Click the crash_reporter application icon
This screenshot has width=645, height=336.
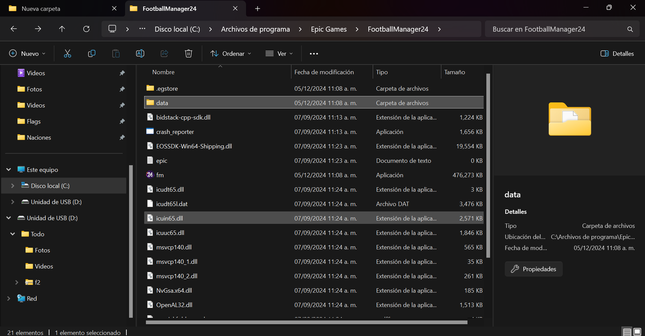click(150, 132)
